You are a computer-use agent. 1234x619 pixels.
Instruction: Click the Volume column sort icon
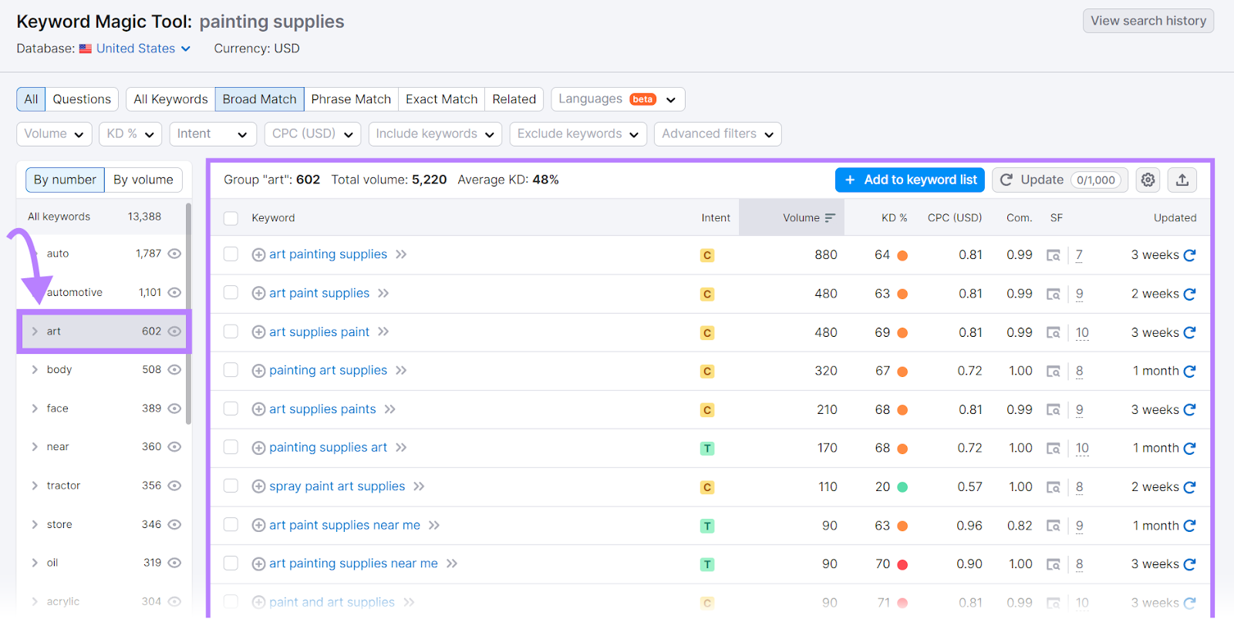(830, 218)
